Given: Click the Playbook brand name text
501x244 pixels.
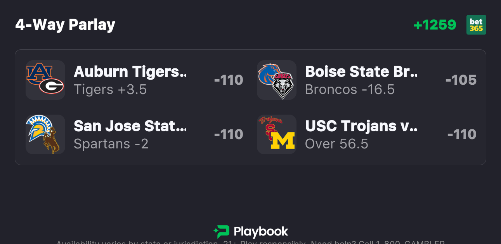Looking at the screenshot, I should 261,232.
